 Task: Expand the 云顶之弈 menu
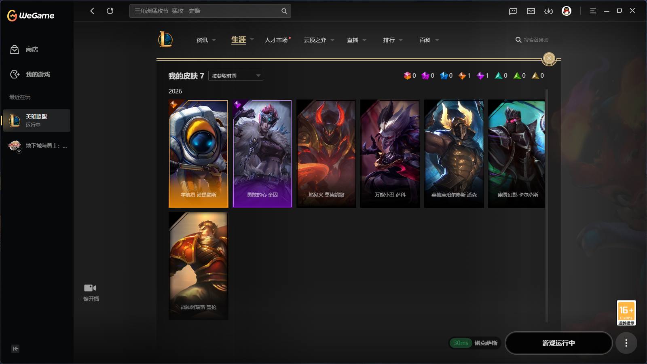coord(319,40)
